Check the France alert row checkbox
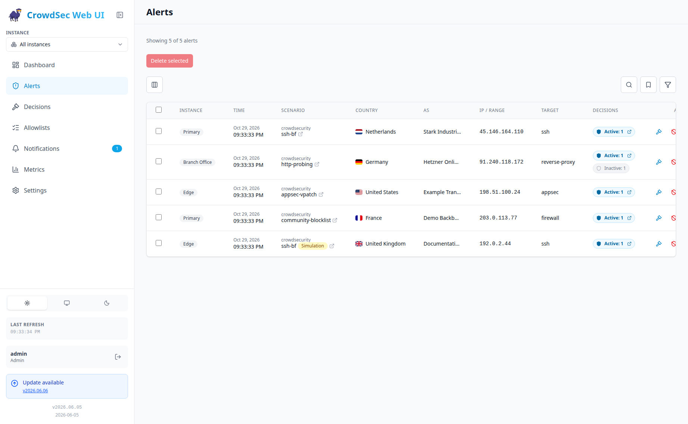The height and width of the screenshot is (424, 688). [x=159, y=217]
